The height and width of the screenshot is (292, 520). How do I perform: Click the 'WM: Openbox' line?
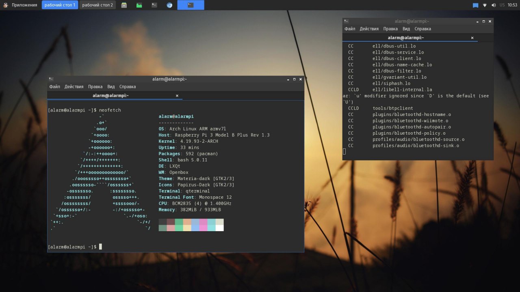click(x=173, y=172)
